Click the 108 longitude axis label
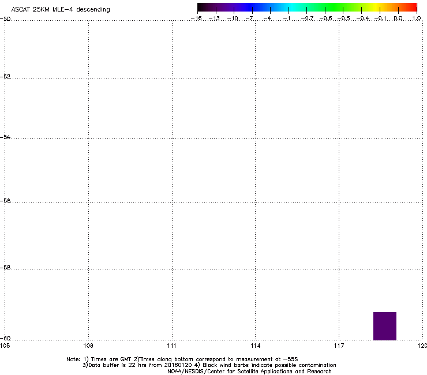Viewport: 427px width, 375px height. coord(88,346)
